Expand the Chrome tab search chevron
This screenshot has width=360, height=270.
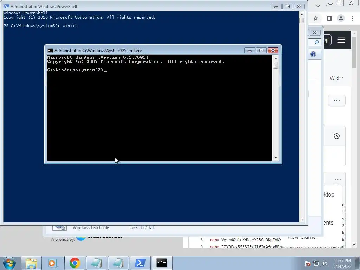318,6
